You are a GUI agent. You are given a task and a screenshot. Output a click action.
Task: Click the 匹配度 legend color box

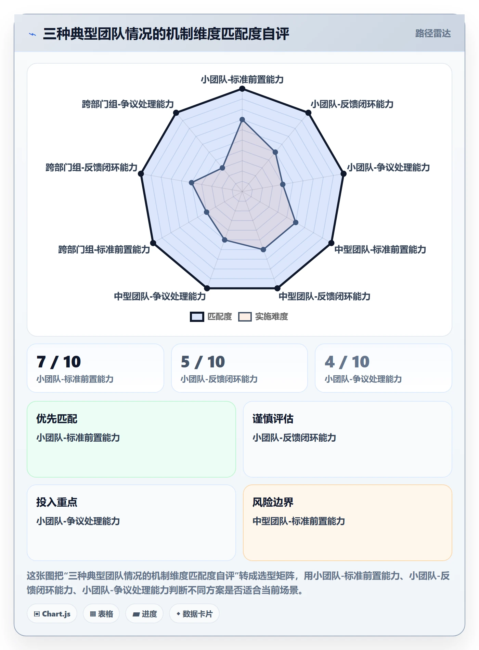click(197, 317)
